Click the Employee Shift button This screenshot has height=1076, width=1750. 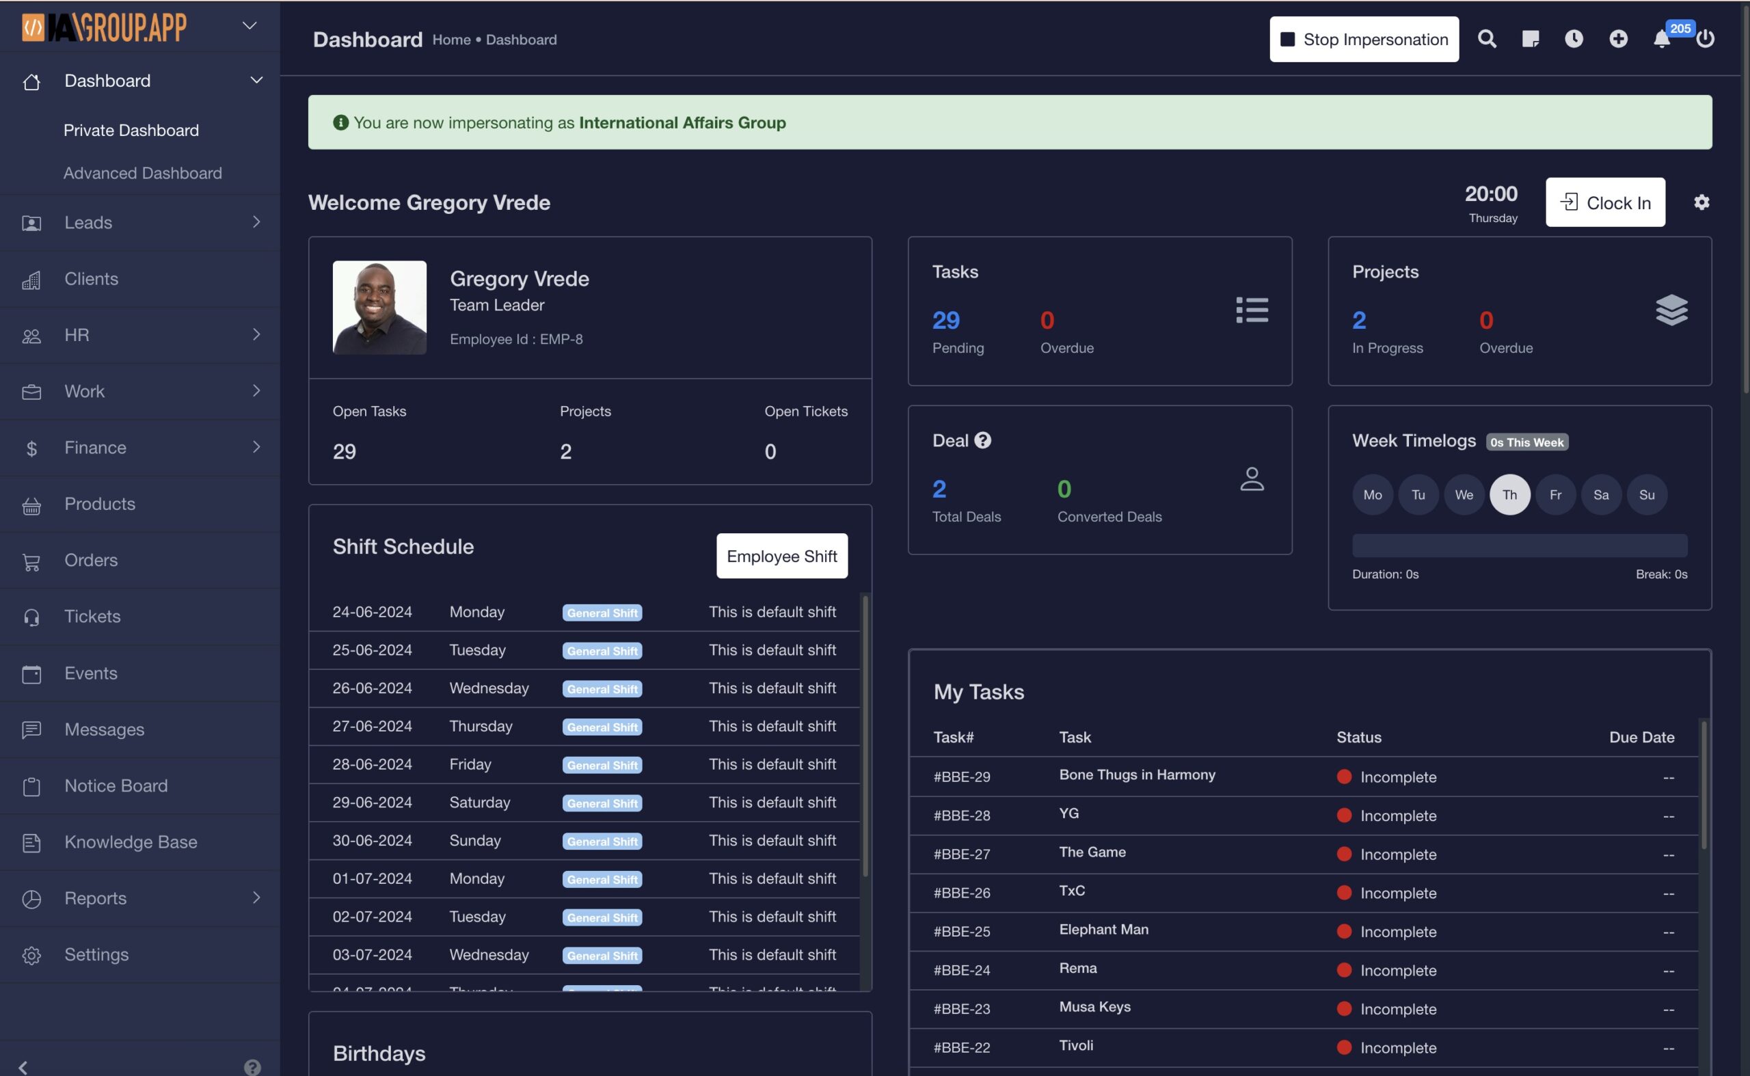pos(781,556)
